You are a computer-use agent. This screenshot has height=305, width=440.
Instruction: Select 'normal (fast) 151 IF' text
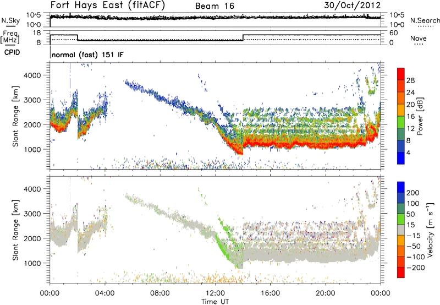(87, 55)
